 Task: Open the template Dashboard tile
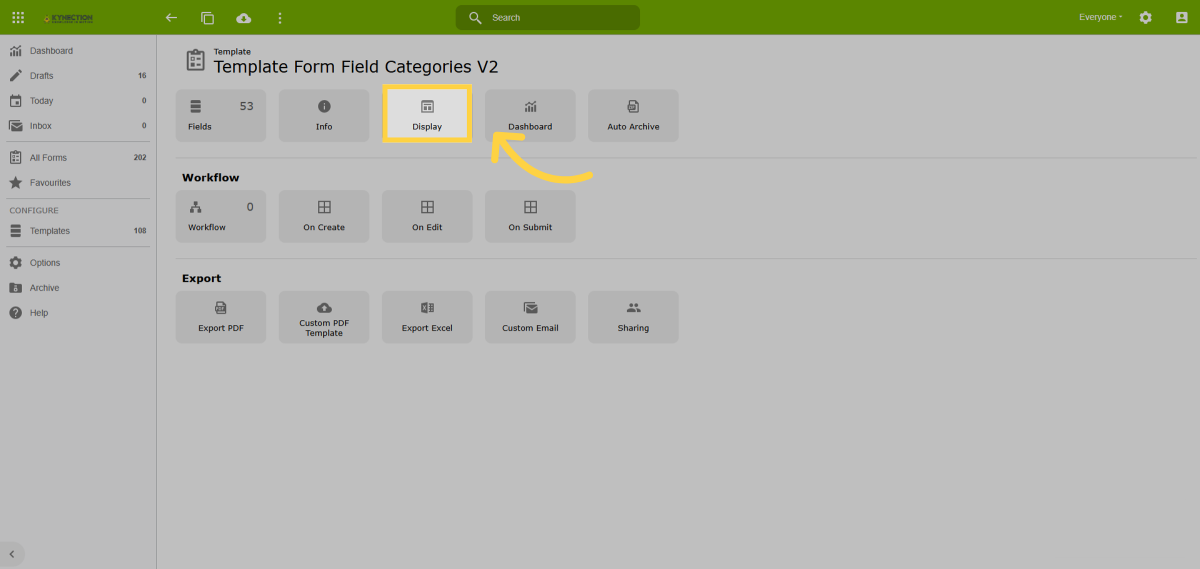click(530, 115)
